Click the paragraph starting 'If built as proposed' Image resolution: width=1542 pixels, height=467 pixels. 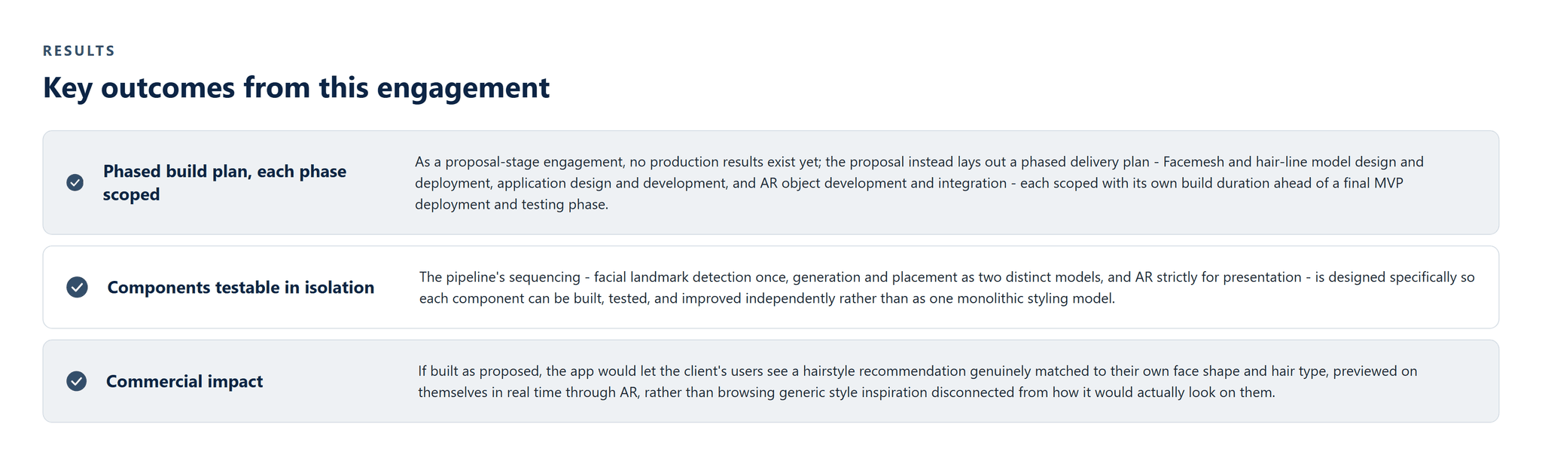pos(918,382)
